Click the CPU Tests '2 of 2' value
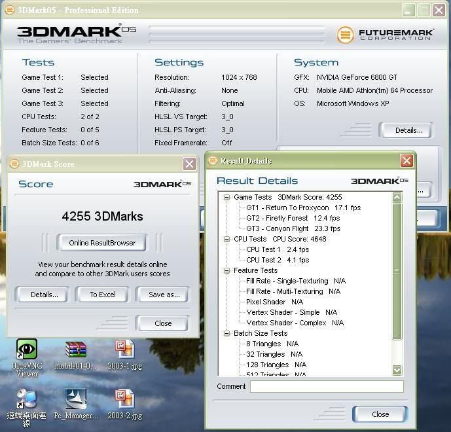This screenshot has height=432, width=451. [90, 117]
